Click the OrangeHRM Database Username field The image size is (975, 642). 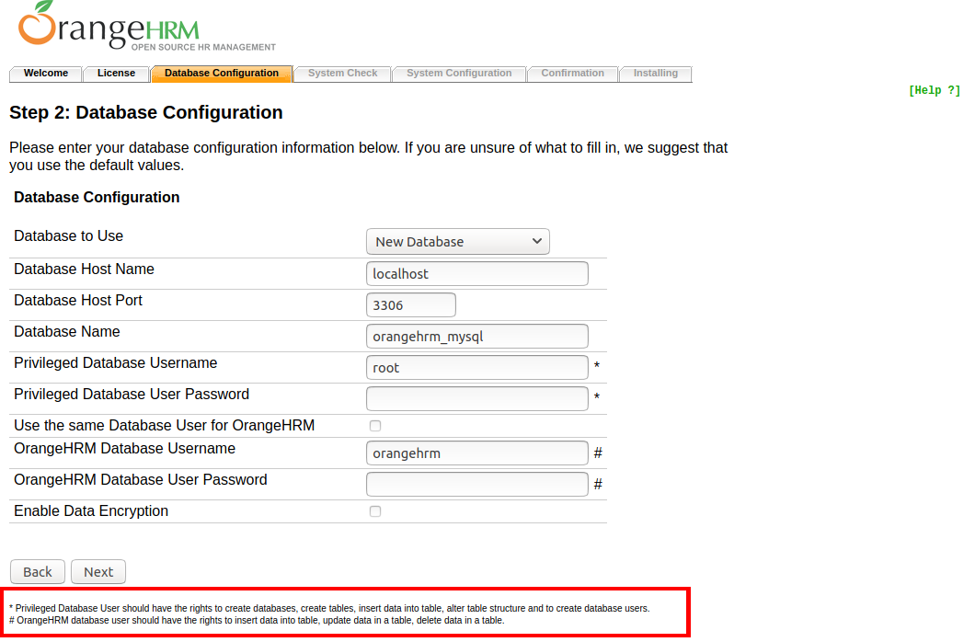(476, 453)
